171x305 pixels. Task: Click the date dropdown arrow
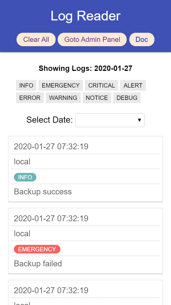tap(139, 120)
